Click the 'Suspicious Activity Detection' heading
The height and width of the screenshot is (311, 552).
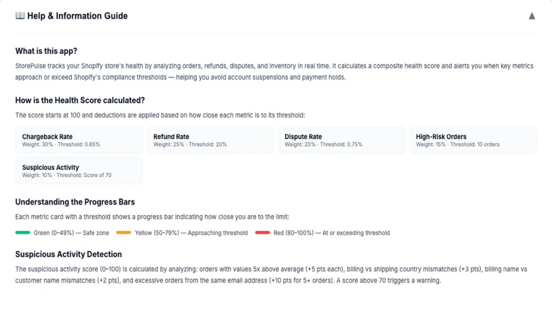68,254
